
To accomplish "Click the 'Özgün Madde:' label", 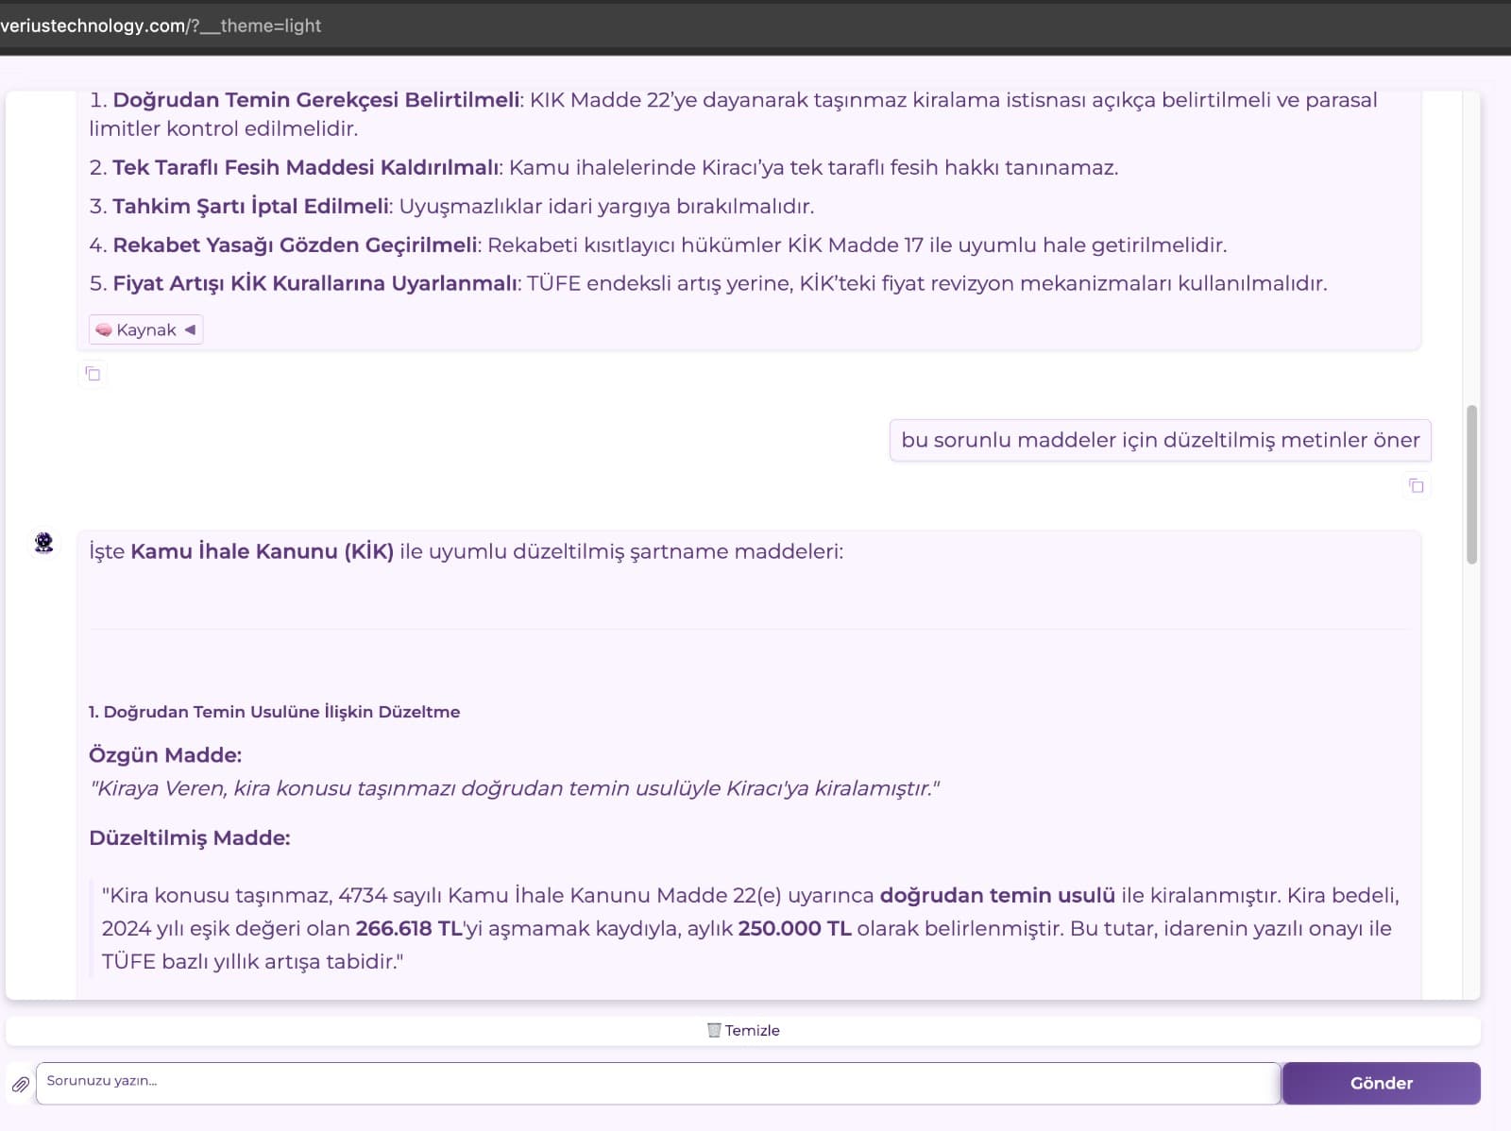I will 165,755.
